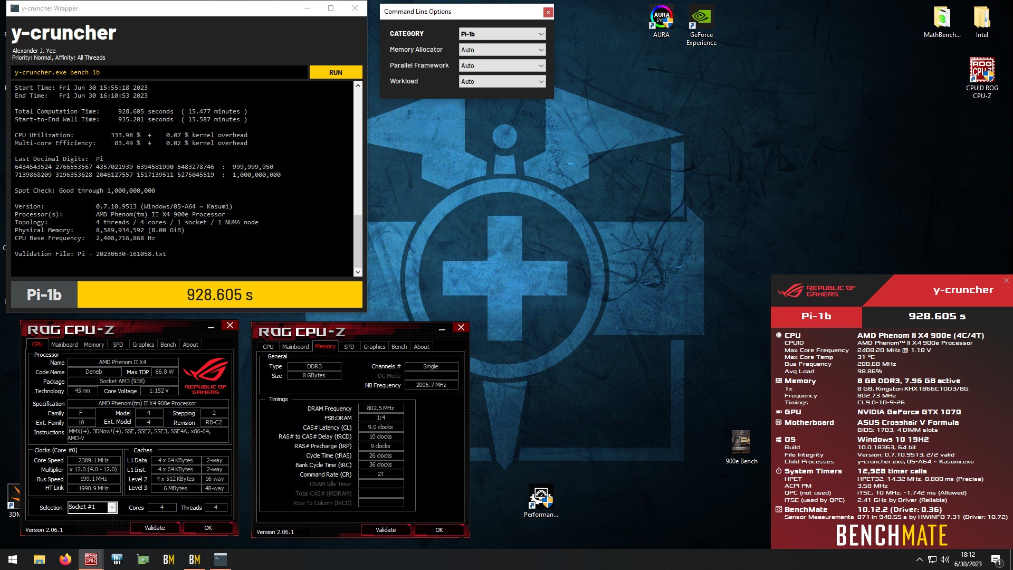Click the second BM BenchMate taskbar icon

[x=195, y=559]
